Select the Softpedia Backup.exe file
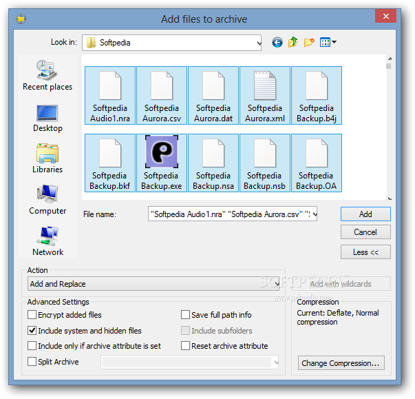Screen dimensions: 415x399 162,163
